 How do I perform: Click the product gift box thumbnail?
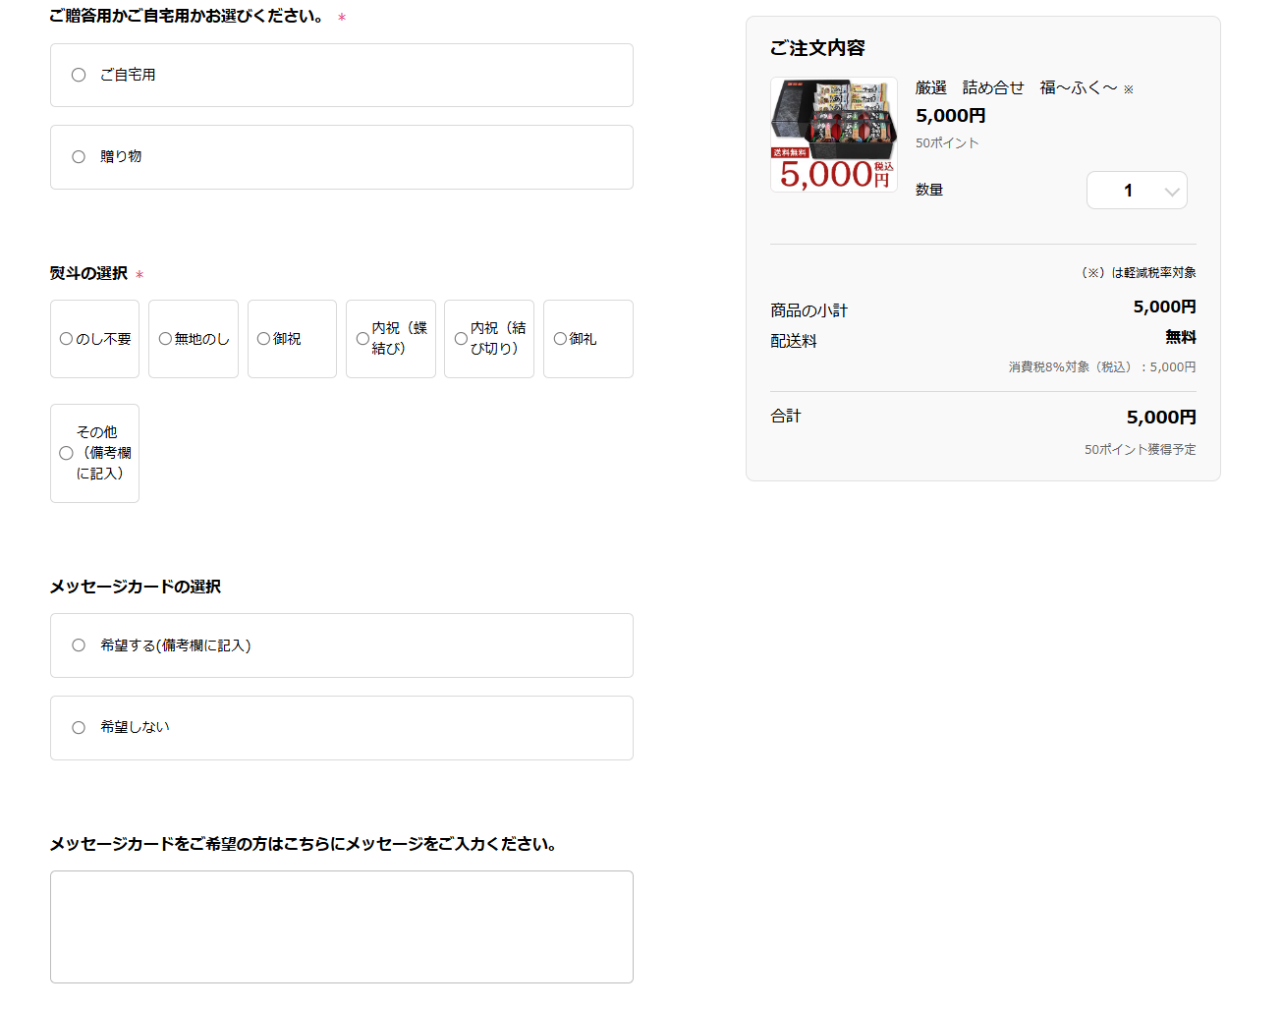coord(833,135)
